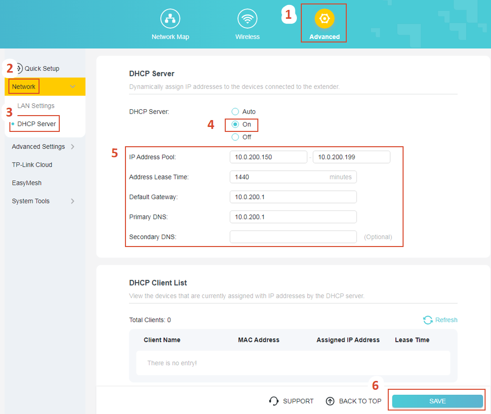This screenshot has width=491, height=414.
Task: Open Advanced Settings menu item
Action: coord(39,147)
